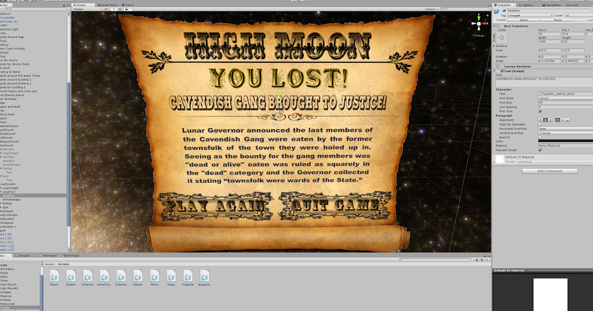
Task: Enable Best Fit for the text
Action: tap(540, 138)
